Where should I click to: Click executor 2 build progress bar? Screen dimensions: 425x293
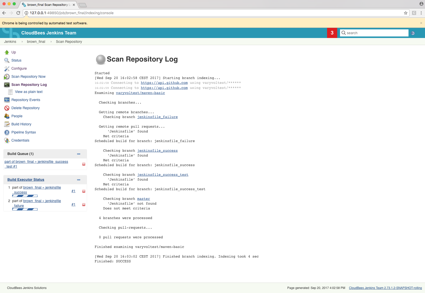tap(25, 209)
